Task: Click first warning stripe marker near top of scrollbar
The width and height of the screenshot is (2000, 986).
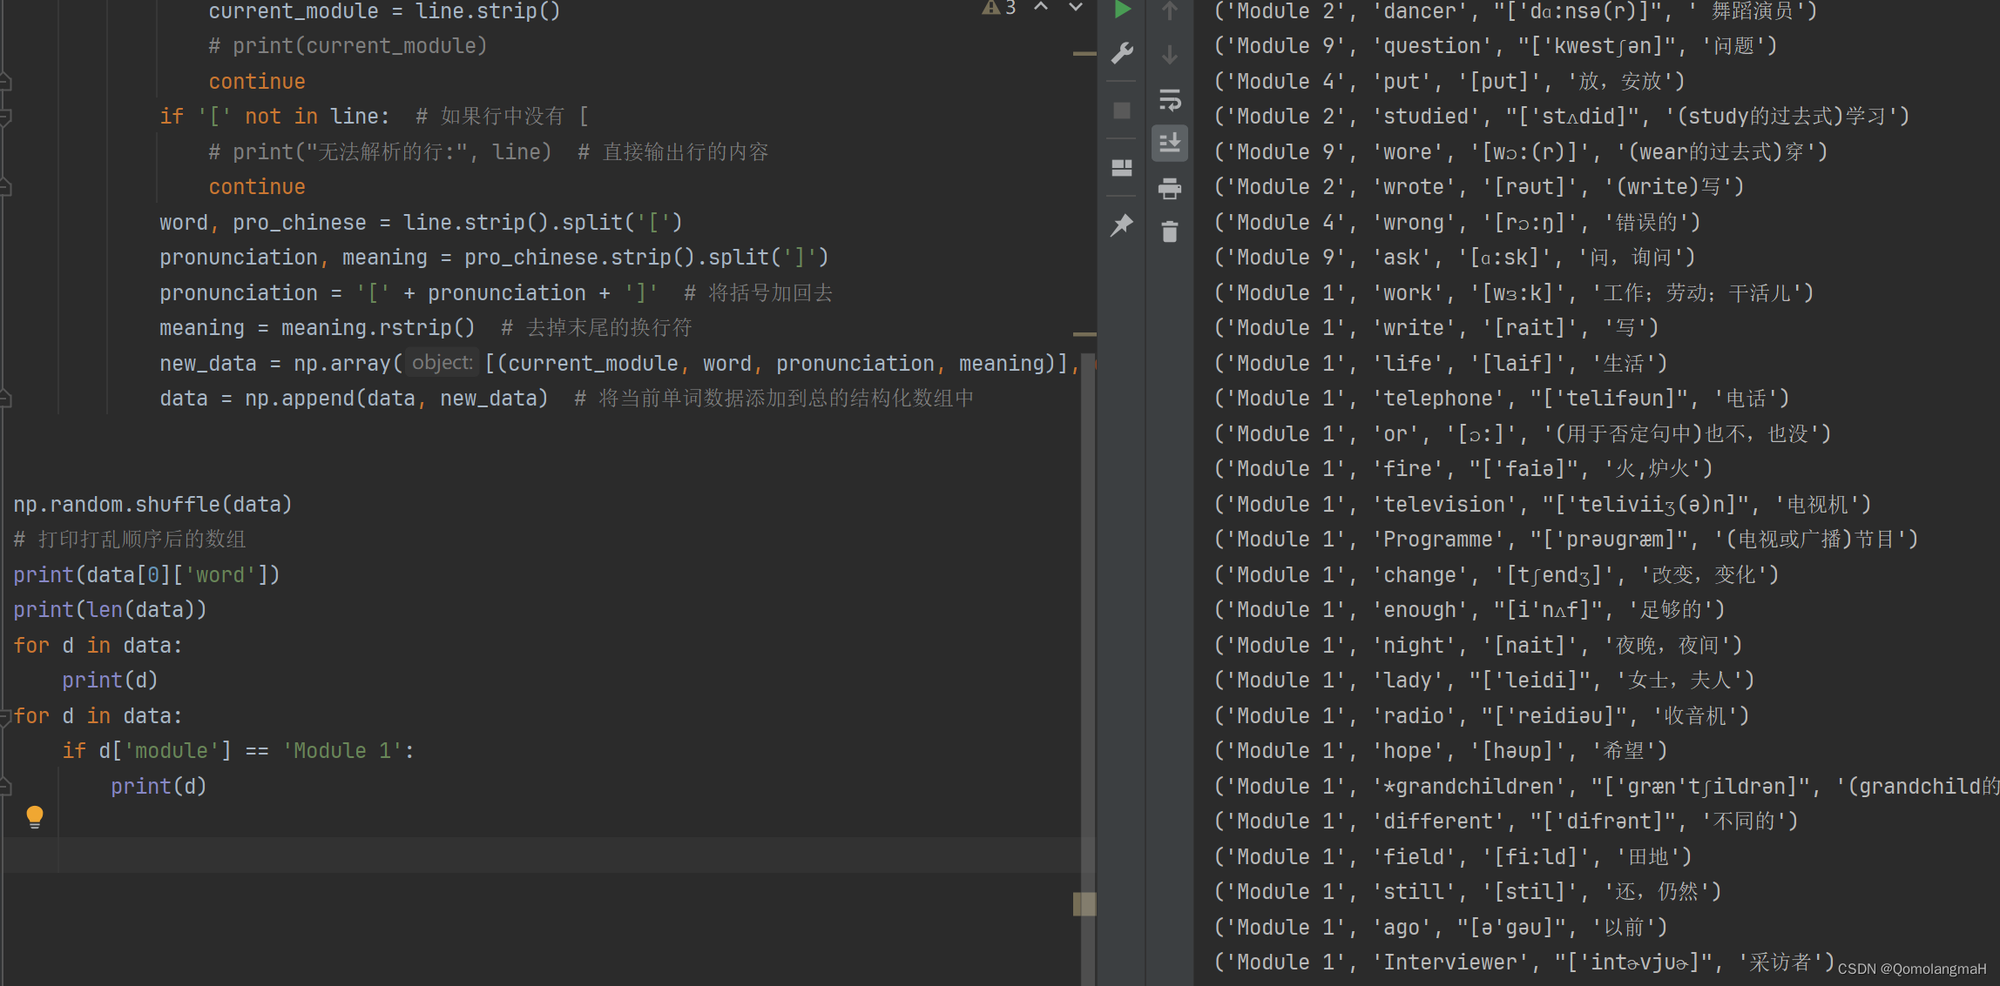Action: [1084, 54]
